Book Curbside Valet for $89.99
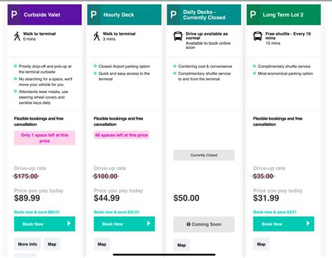Screen dimensions: 332x258 [x=45, y=224]
